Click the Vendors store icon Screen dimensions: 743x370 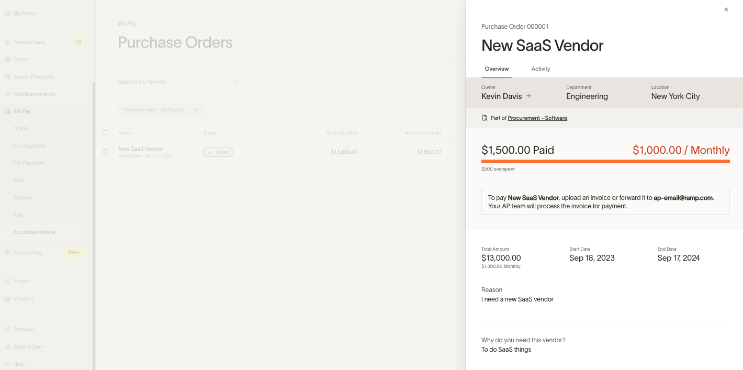point(7,298)
